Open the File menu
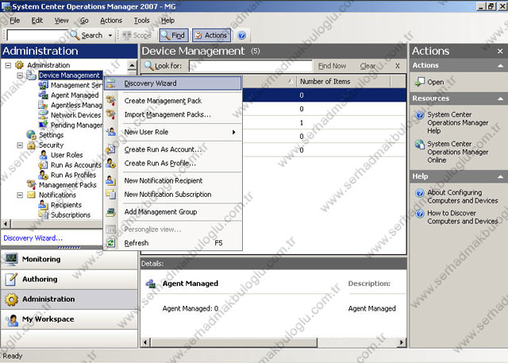The height and width of the screenshot is (363, 508). 15,21
